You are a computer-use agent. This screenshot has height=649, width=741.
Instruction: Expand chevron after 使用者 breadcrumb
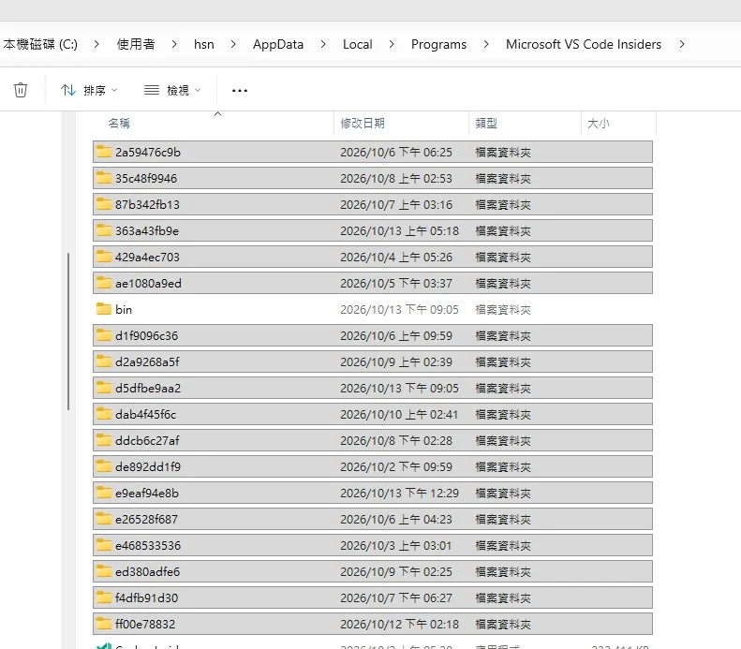click(x=174, y=44)
